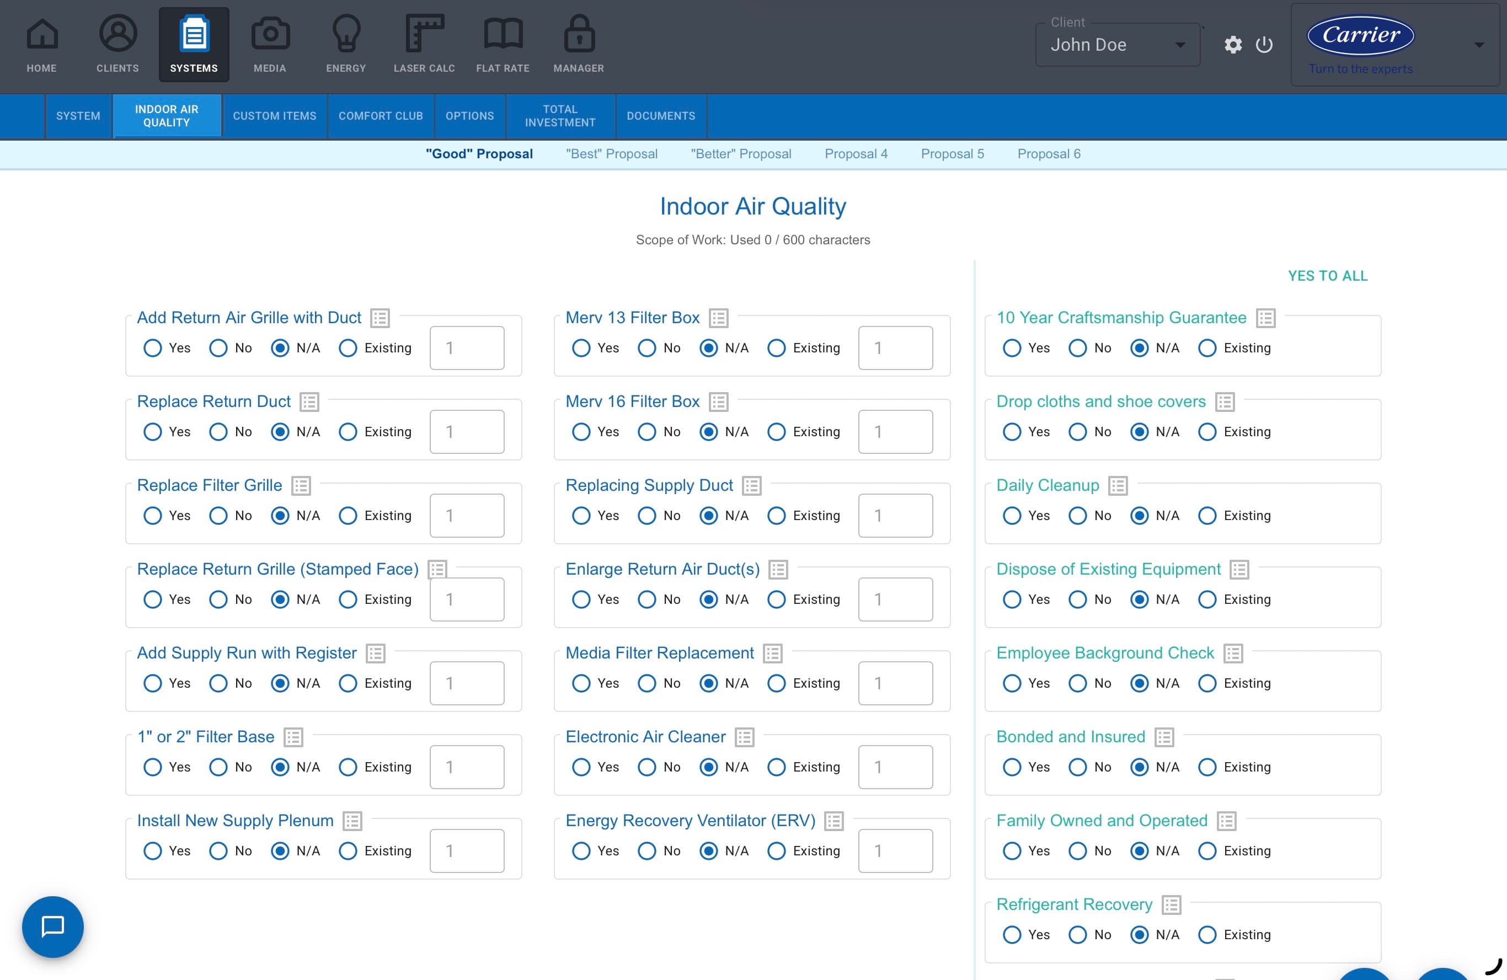This screenshot has height=980, width=1507.
Task: Select Existing for Dispose of Existing Equipment
Action: point(1207,599)
